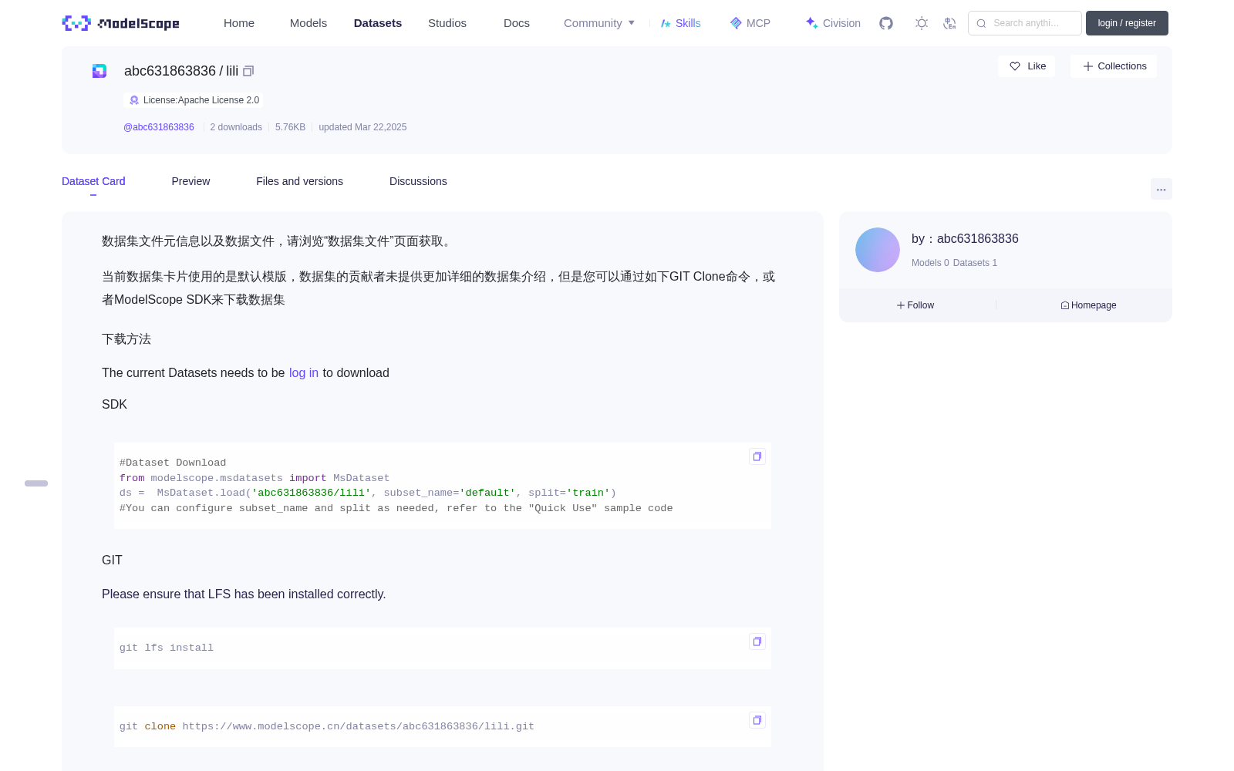Open the ModelScope logo homepage

pyautogui.click(x=120, y=23)
